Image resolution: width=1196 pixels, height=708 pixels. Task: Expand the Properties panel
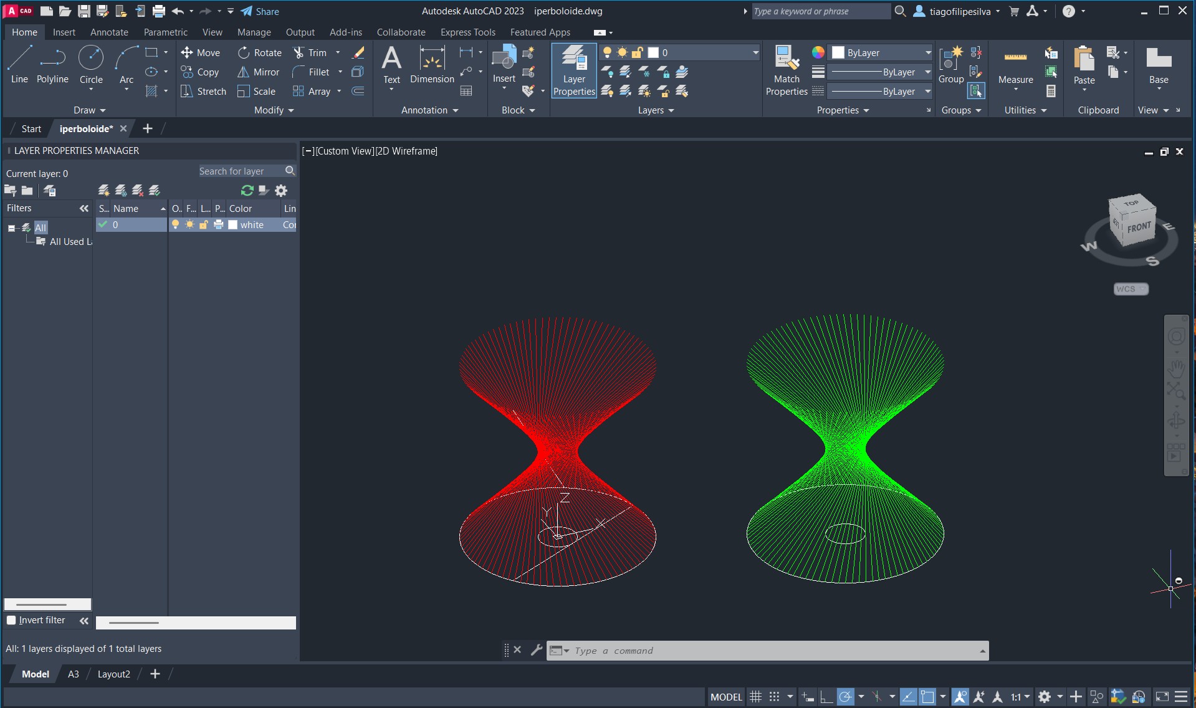(843, 110)
